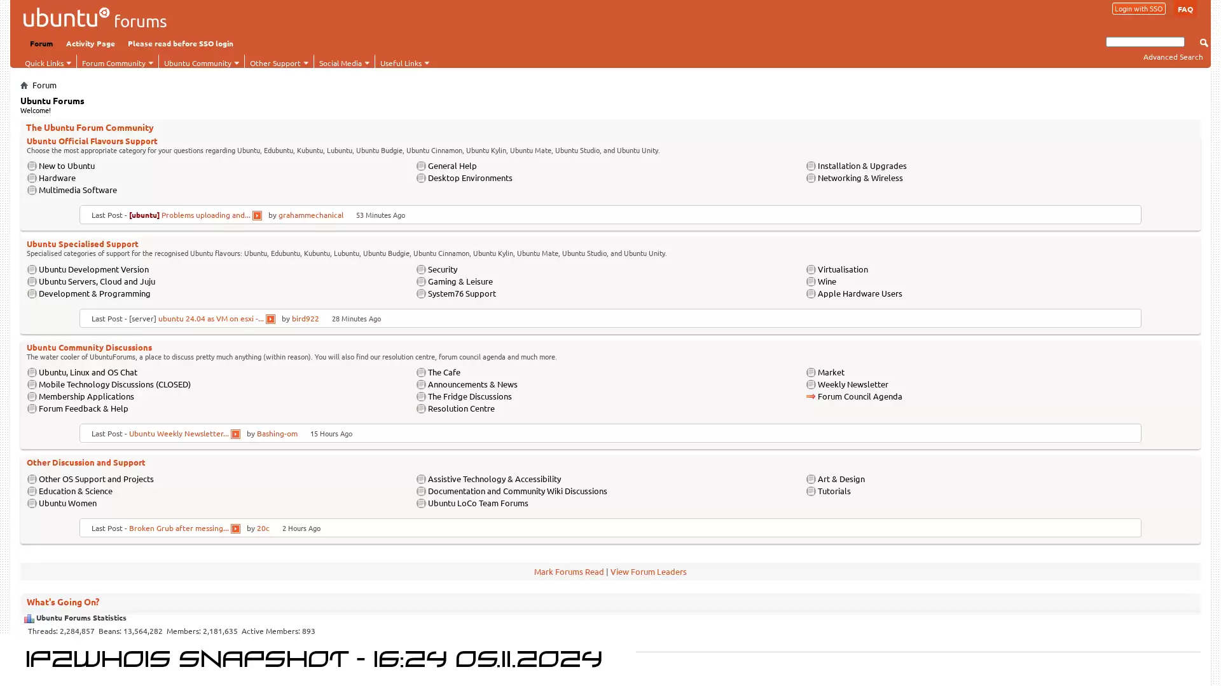The height and width of the screenshot is (686, 1221).
Task: Click the Installation & Upgrades forum status icon
Action: (811, 166)
